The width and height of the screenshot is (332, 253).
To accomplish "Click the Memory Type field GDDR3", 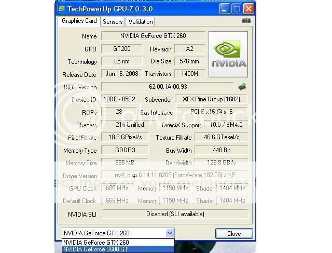I will (125, 150).
